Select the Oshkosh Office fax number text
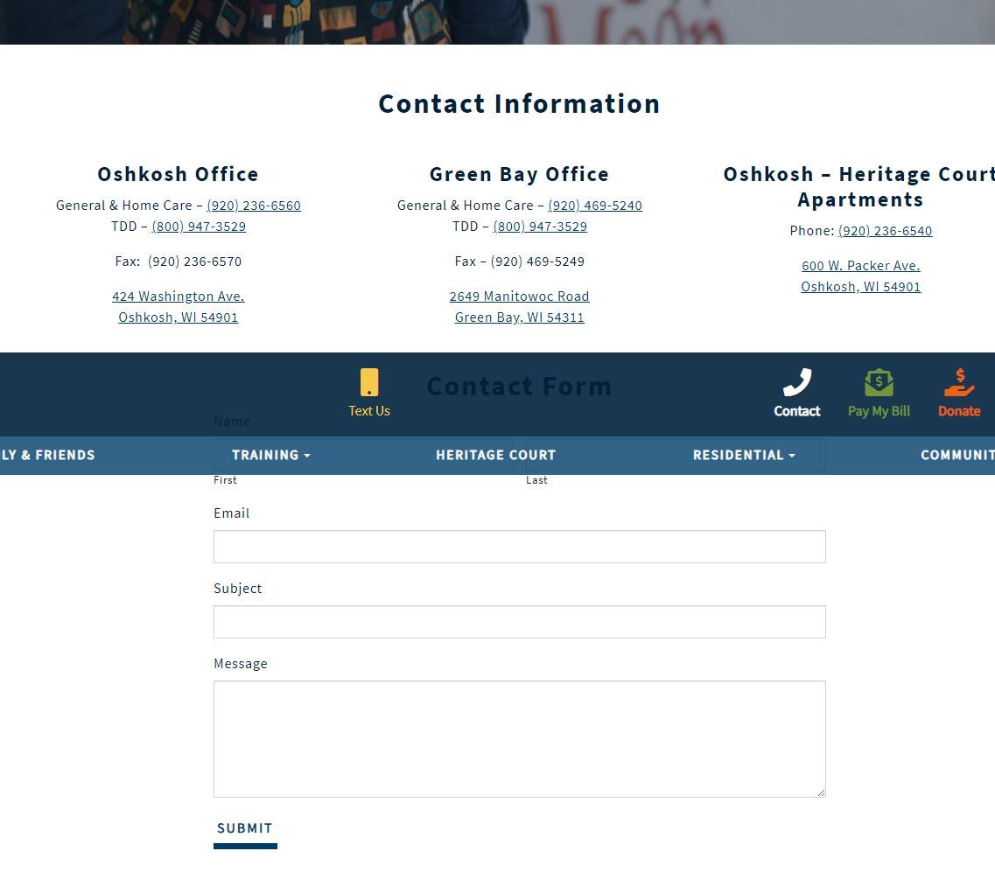Viewport: 995px width, 879px height. 195,262
